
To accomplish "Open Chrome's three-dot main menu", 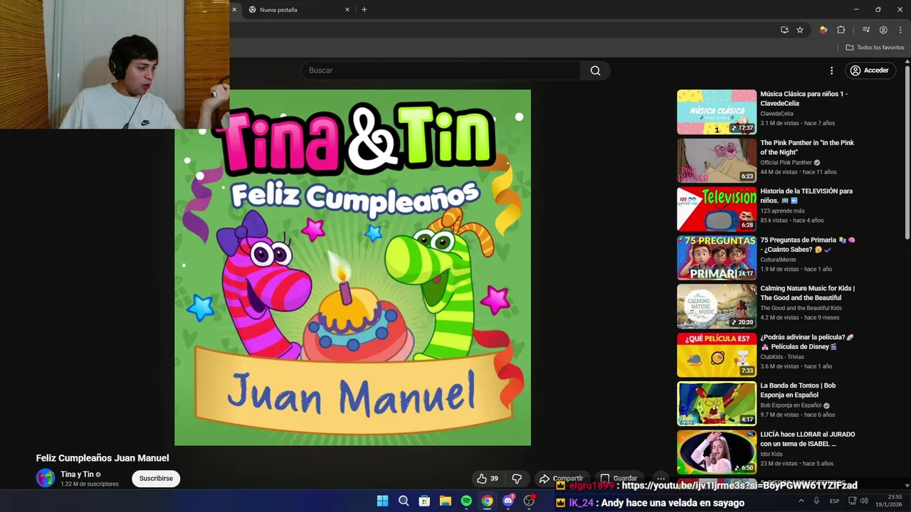I will point(900,30).
